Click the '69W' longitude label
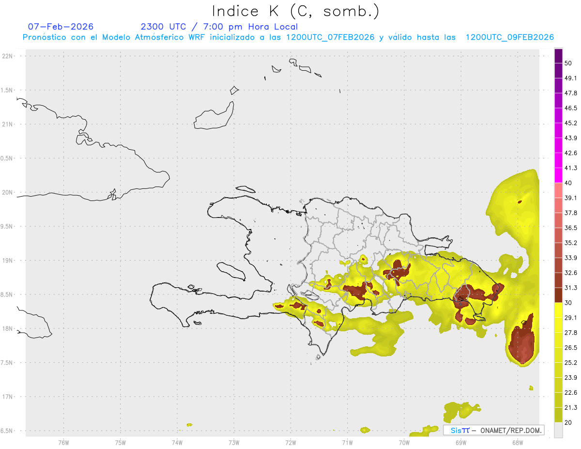 461,442
